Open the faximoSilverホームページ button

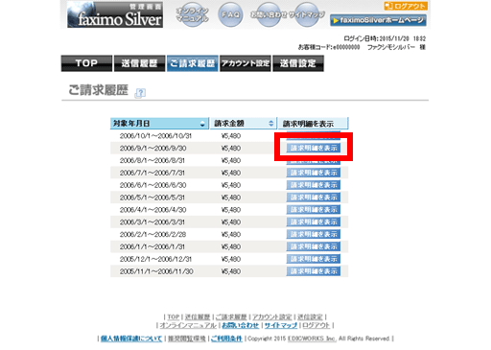[378, 20]
